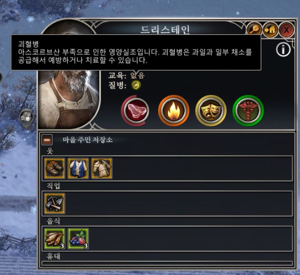Image resolution: width=300 pixels, height=275 pixels.
Task: Collapse the 마을 주민 저장소 section
Action: click(47, 140)
